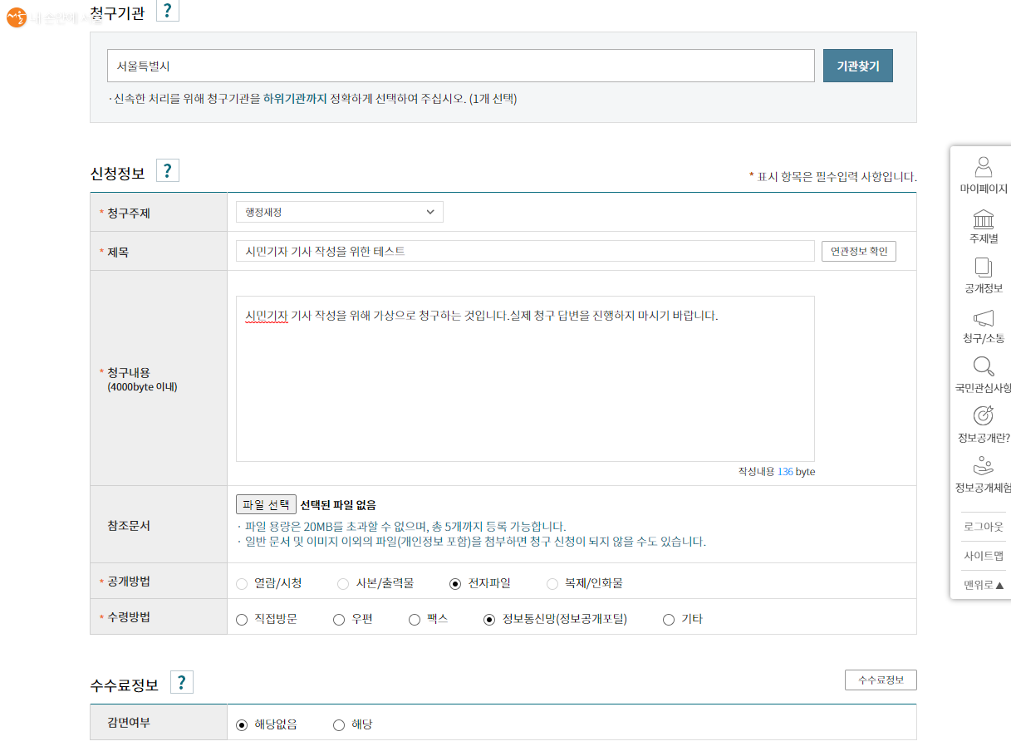Select the 직접방문 radio option
The width and height of the screenshot is (1011, 756).
point(242,620)
